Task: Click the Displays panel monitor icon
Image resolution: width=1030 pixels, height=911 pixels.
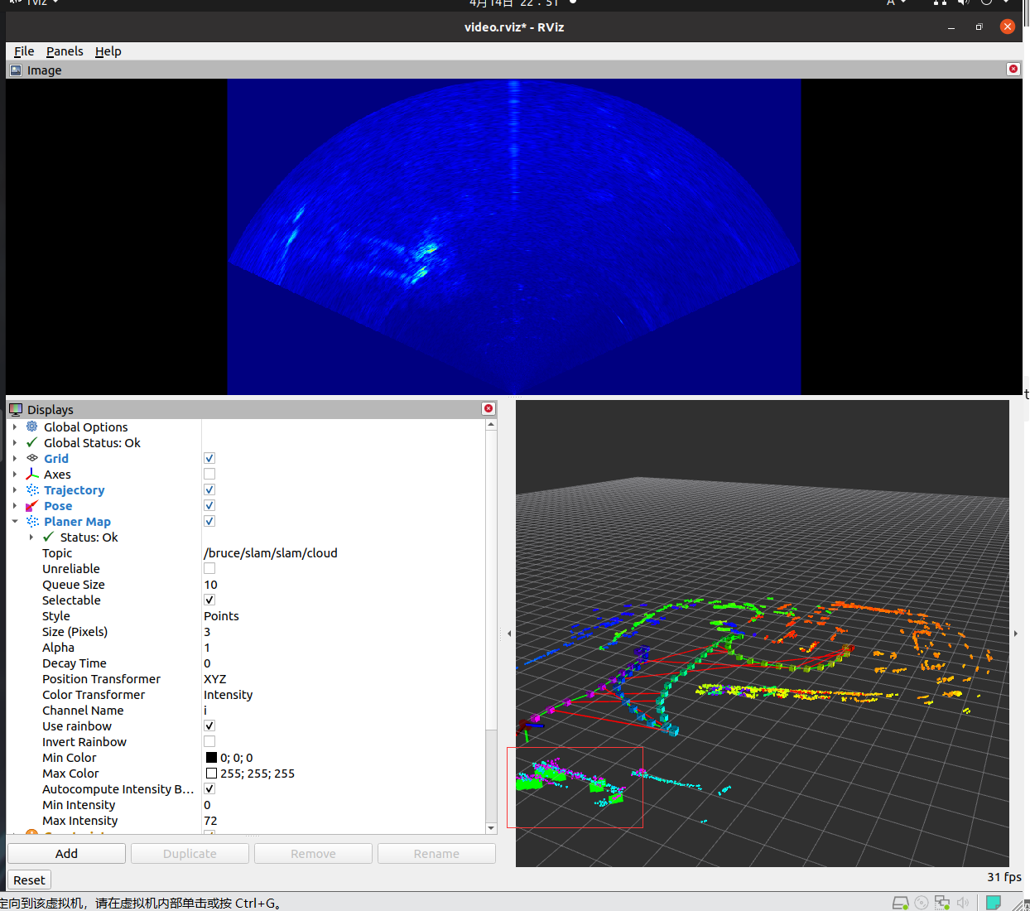Action: [16, 409]
